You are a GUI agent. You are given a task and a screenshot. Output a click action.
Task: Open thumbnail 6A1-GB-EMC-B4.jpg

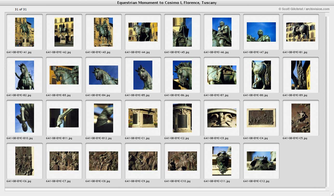tap(103, 75)
